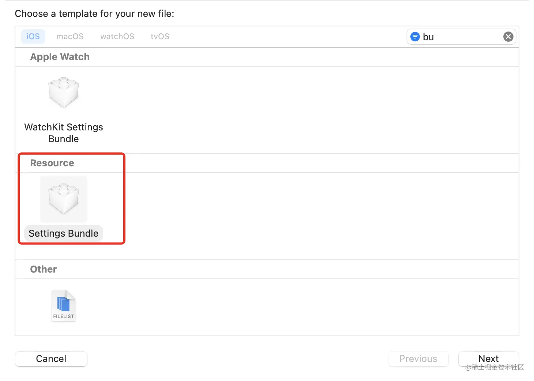This screenshot has width=534, height=381.
Task: Click the Resource section header
Action: click(52, 163)
